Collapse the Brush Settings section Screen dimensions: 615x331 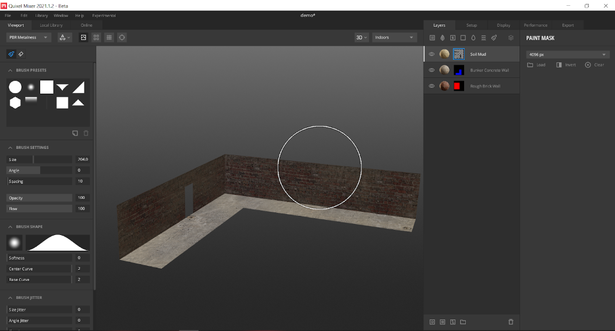pos(10,148)
